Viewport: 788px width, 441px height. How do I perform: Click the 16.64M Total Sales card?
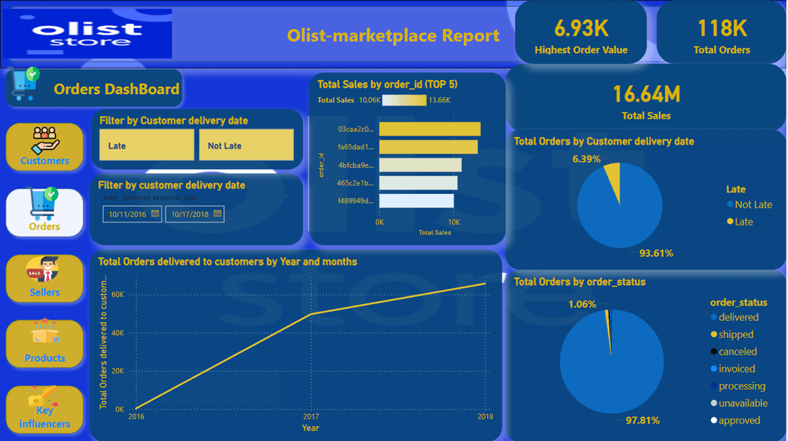646,99
